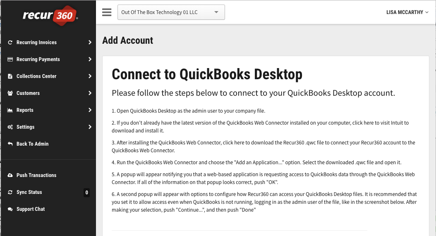Click the 'Add Account' page heading

click(x=128, y=40)
